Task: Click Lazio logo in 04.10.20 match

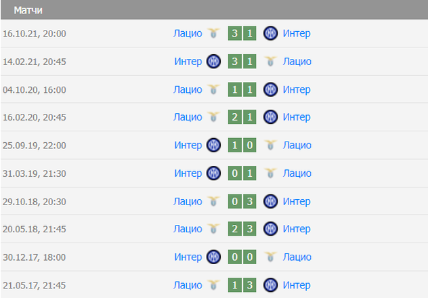Action: point(214,89)
